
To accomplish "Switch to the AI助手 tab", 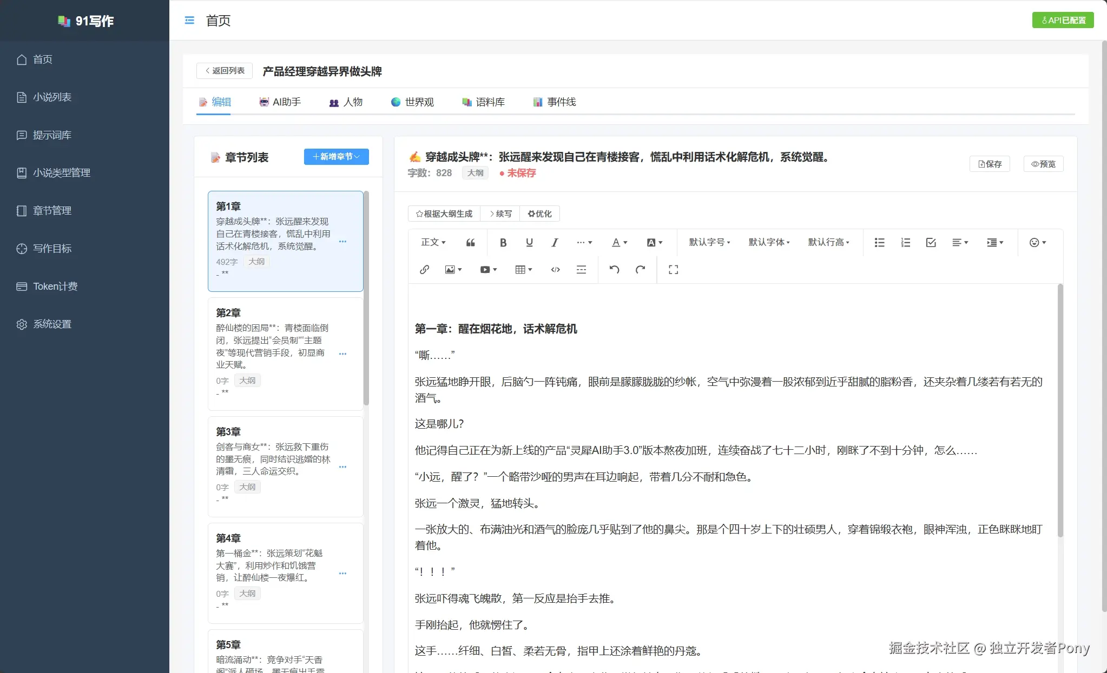I will (280, 102).
